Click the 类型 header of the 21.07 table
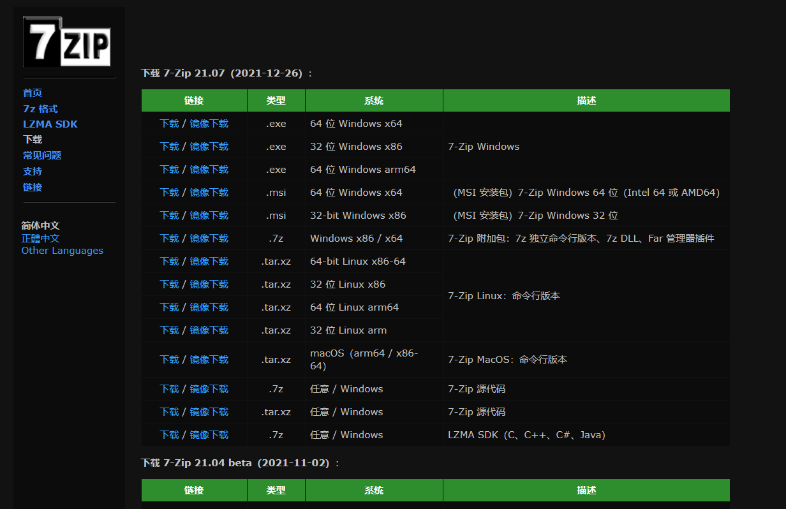 (x=276, y=101)
